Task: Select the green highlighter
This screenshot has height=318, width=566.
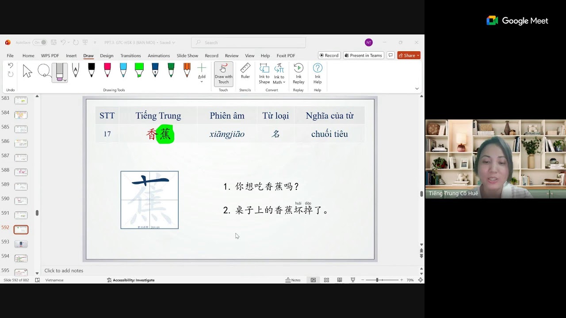Action: point(139,71)
